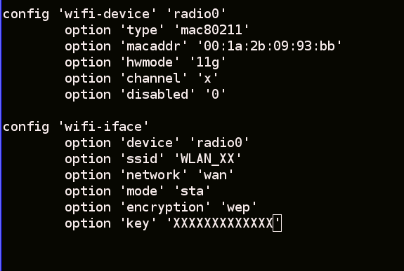Click the ssid value 'WLAN_XX'
This screenshot has width=404, height=271.
pyautogui.click(x=207, y=159)
